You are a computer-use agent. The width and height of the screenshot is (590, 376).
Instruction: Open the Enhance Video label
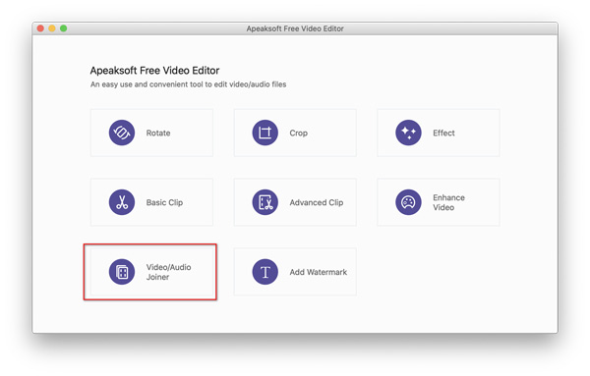(448, 202)
